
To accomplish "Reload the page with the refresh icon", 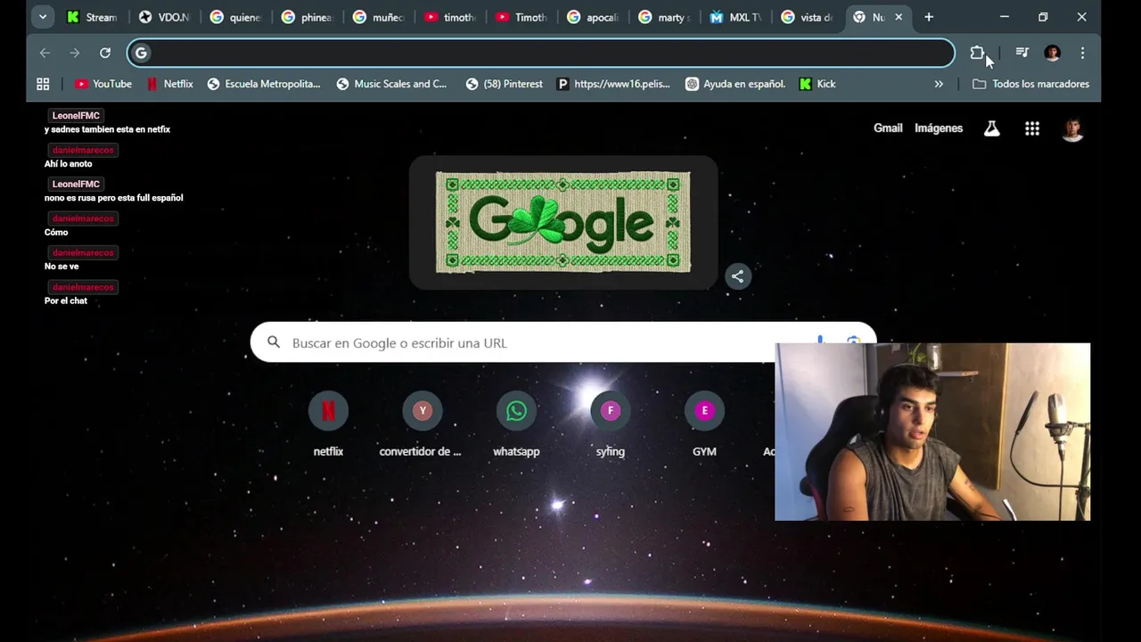I will pyautogui.click(x=105, y=53).
